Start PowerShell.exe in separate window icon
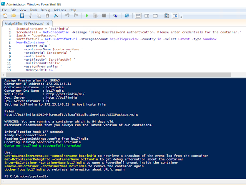246x185 pixels. 127,15
